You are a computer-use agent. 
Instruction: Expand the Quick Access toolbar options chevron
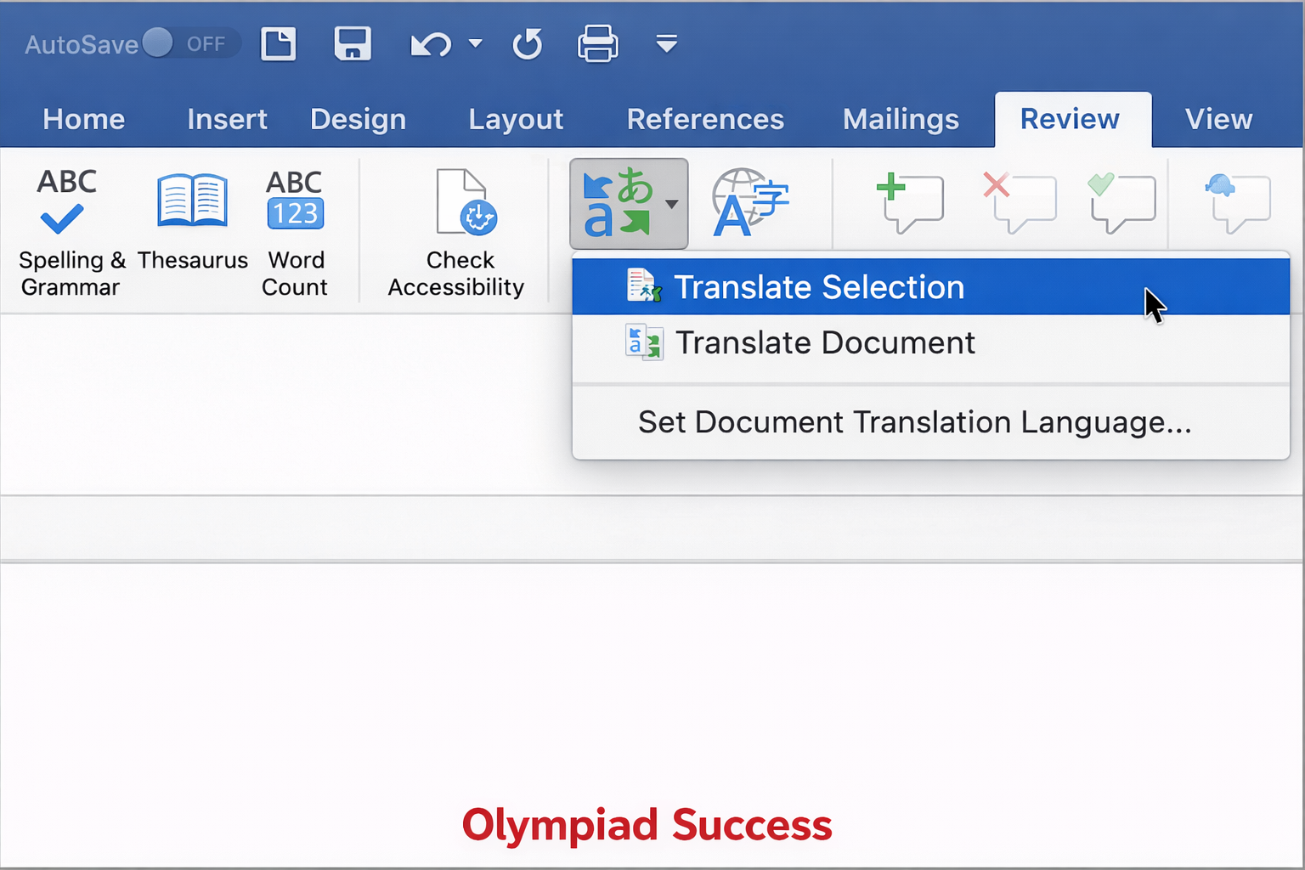(x=666, y=44)
